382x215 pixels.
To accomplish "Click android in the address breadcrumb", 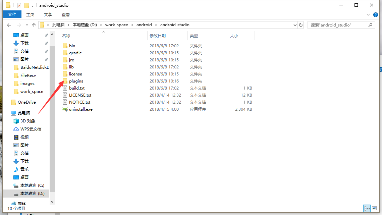I will tap(144, 25).
